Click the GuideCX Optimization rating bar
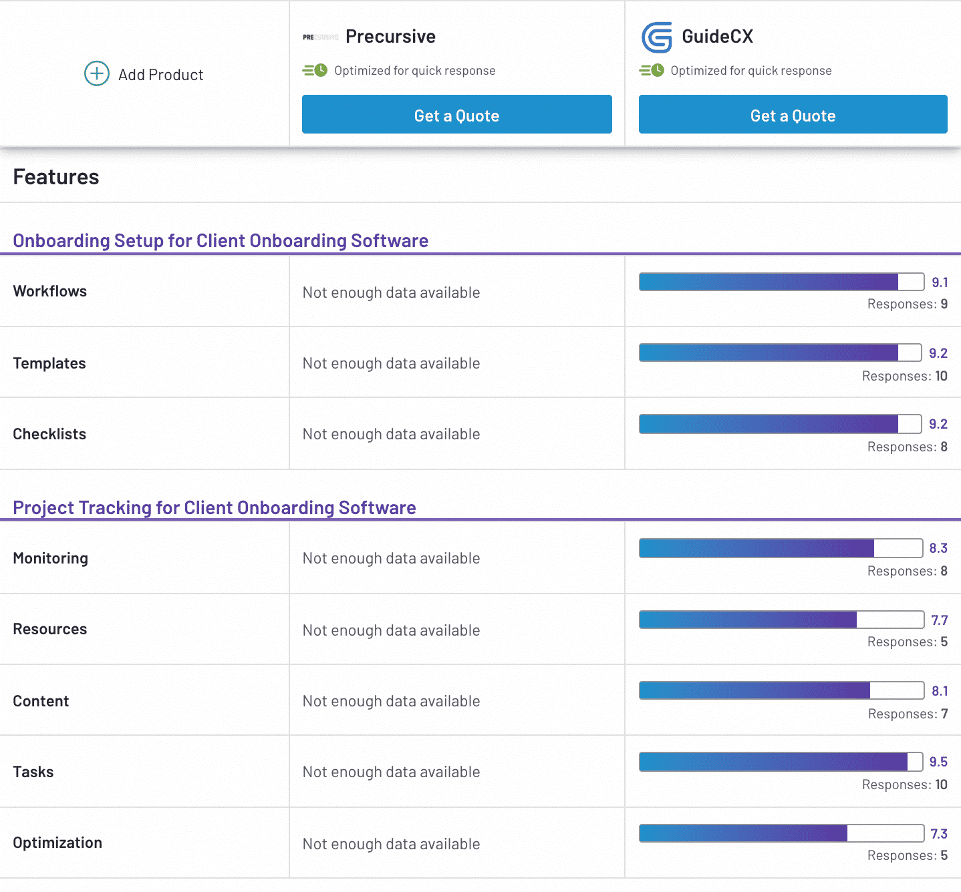961x892 pixels. click(x=782, y=833)
